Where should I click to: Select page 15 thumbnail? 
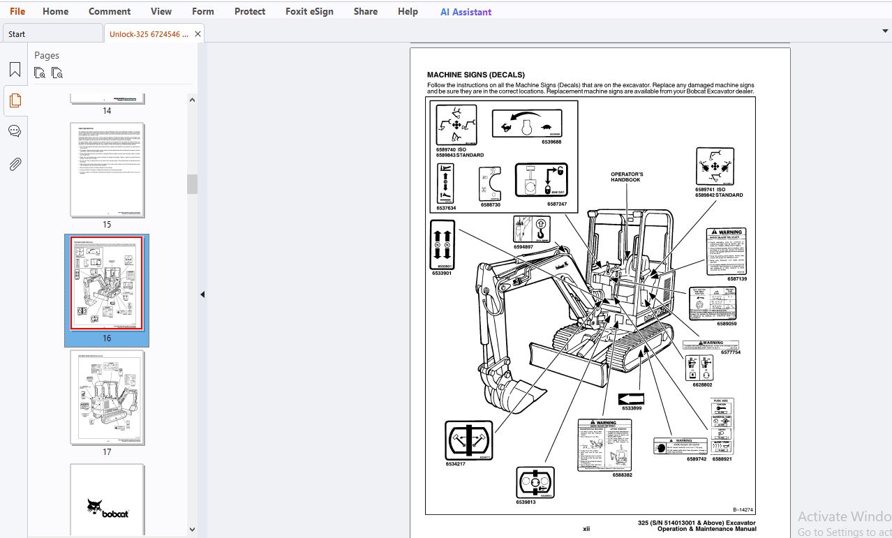107,170
